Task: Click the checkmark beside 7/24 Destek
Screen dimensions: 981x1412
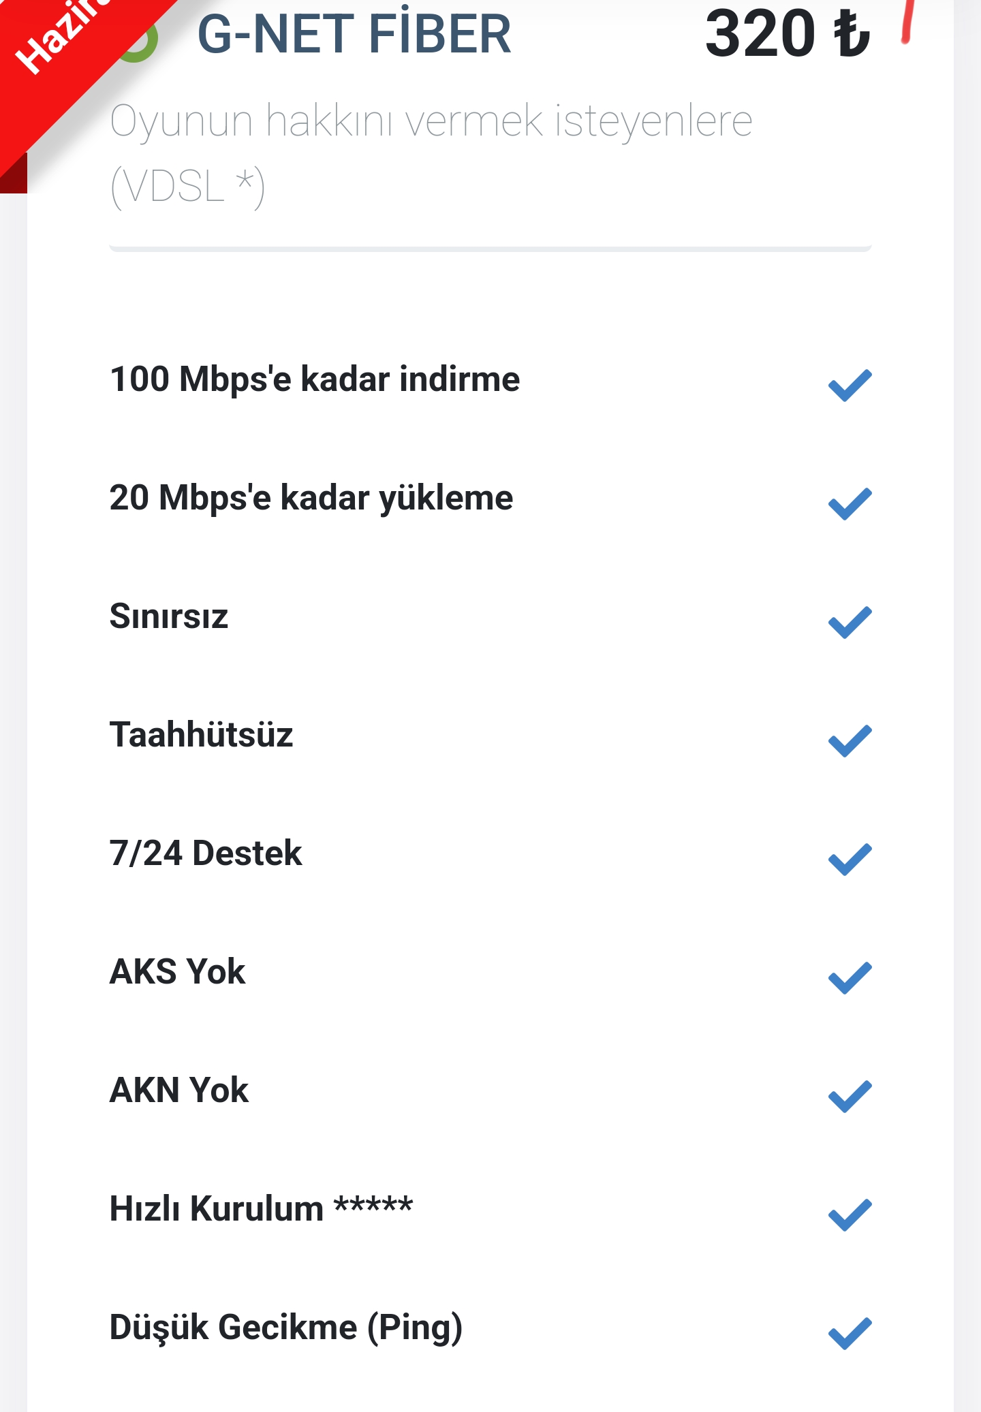Action: [x=850, y=860]
